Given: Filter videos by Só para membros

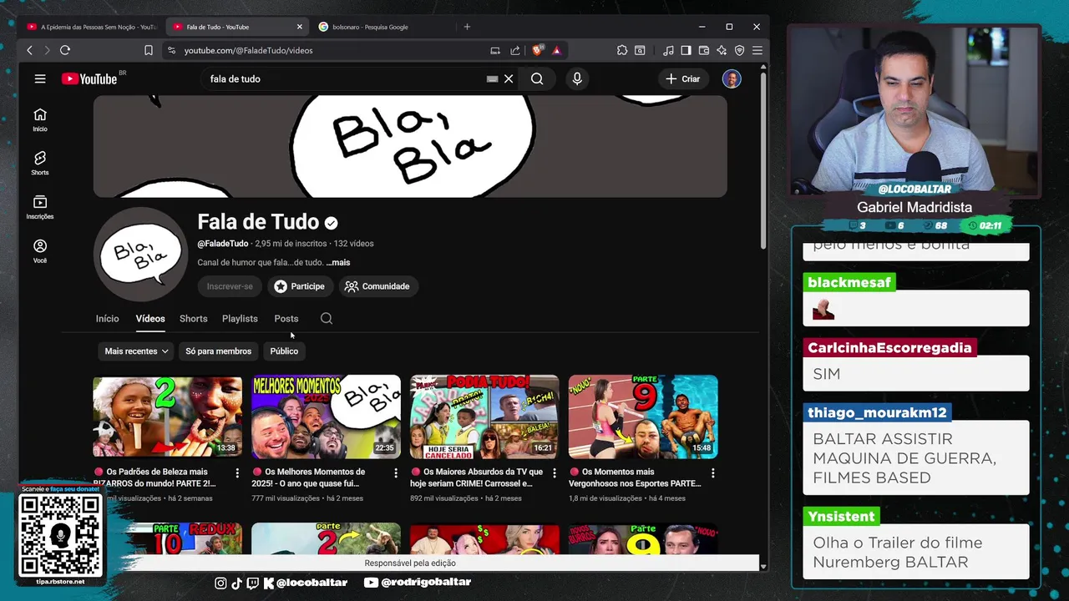Looking at the screenshot, I should 218,351.
